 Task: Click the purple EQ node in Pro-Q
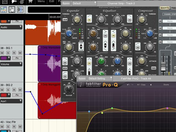(167, 108)
